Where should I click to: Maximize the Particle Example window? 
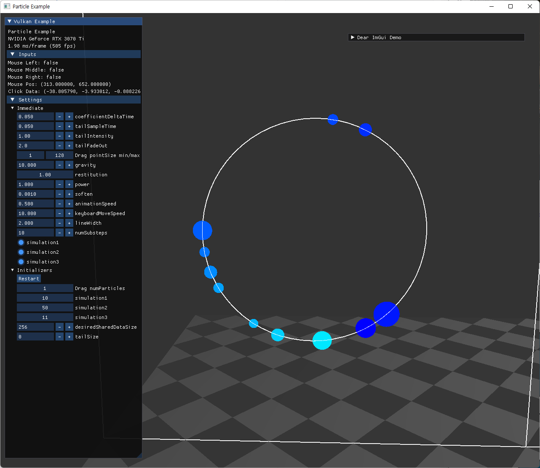click(x=511, y=6)
